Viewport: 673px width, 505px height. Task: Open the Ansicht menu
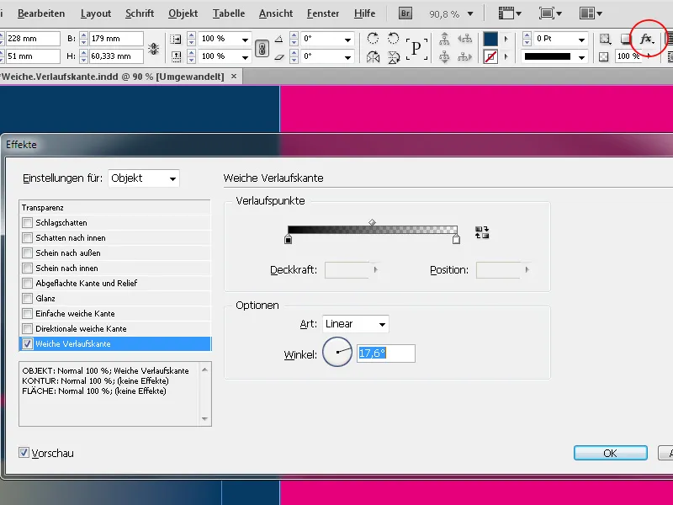(276, 13)
